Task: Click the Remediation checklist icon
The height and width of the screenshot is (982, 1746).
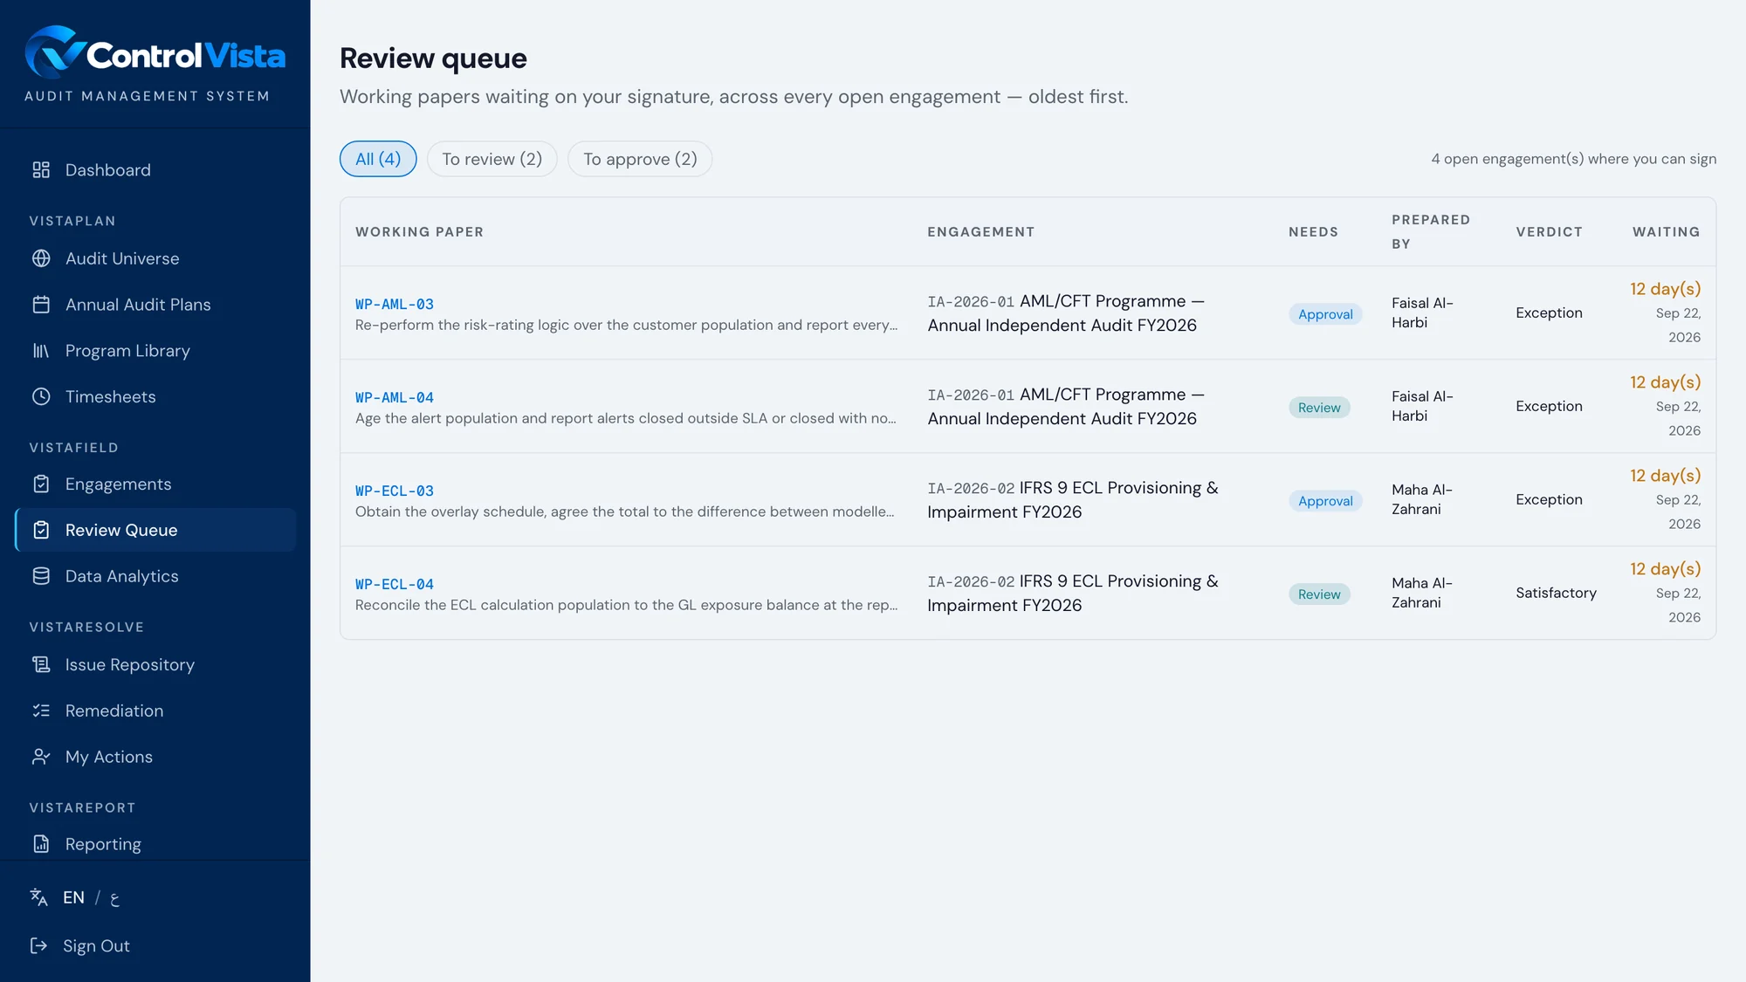Action: pyautogui.click(x=41, y=711)
